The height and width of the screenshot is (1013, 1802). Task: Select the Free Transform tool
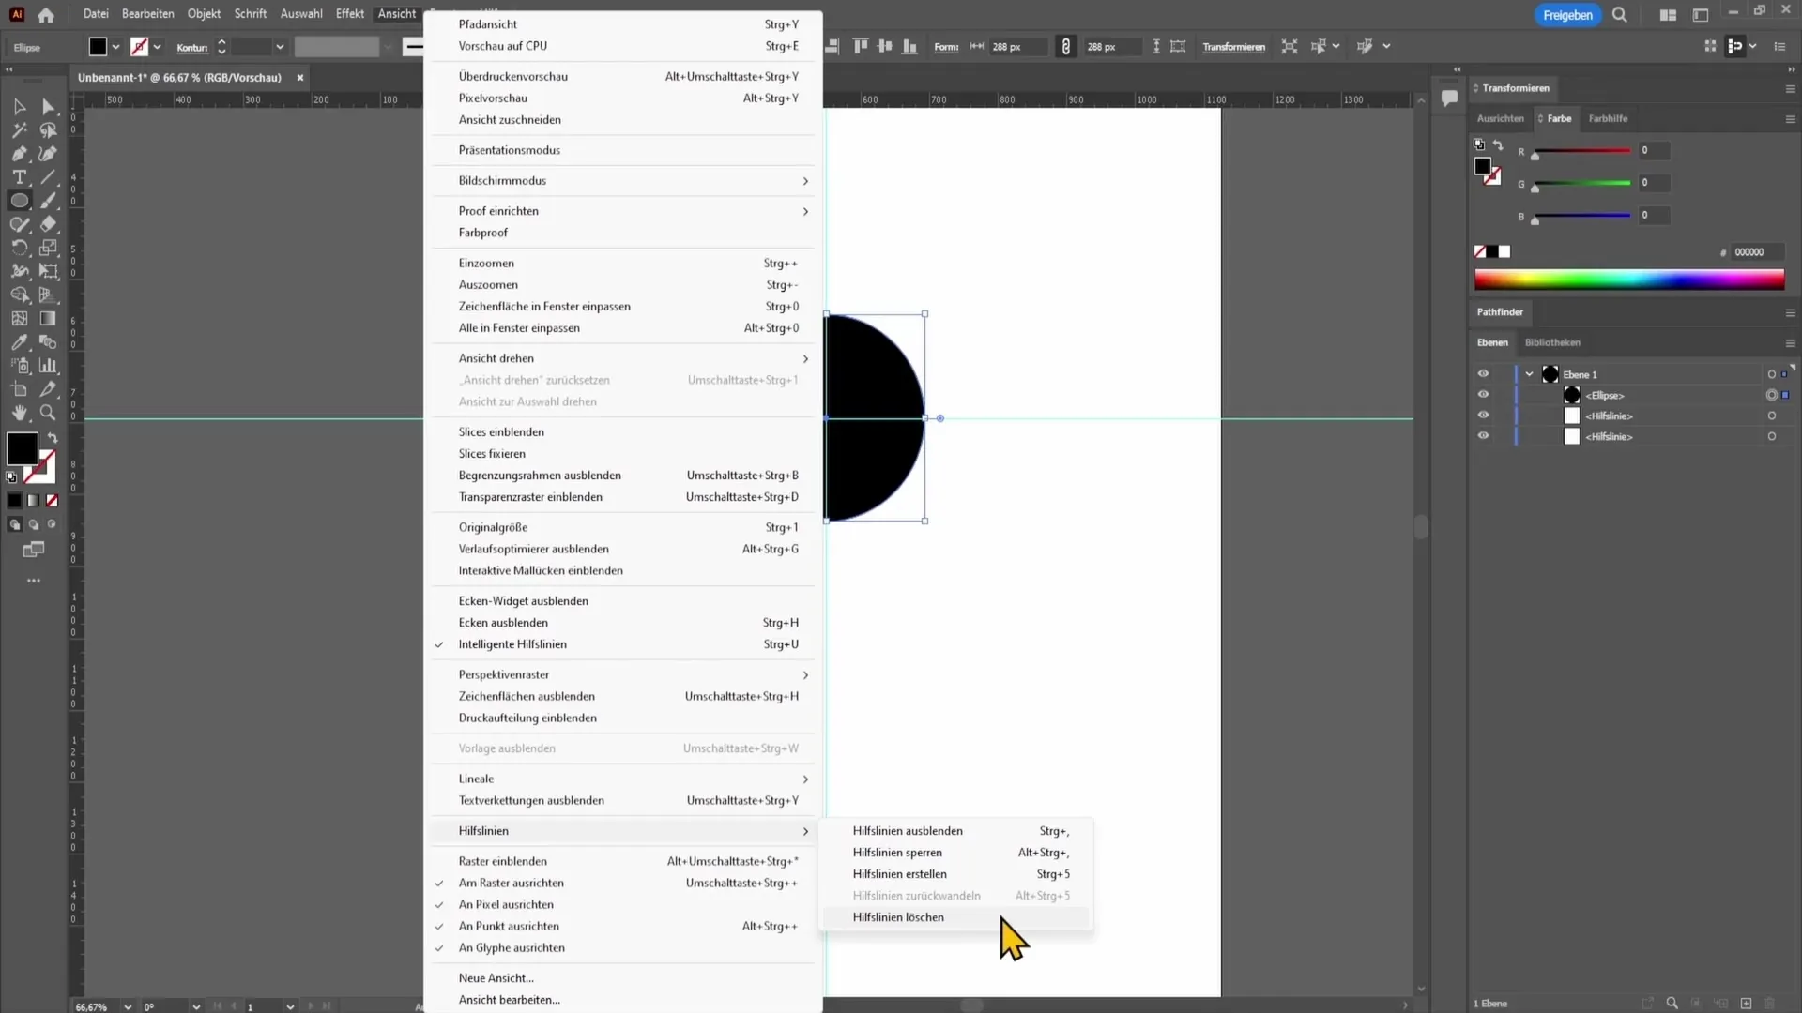click(49, 271)
